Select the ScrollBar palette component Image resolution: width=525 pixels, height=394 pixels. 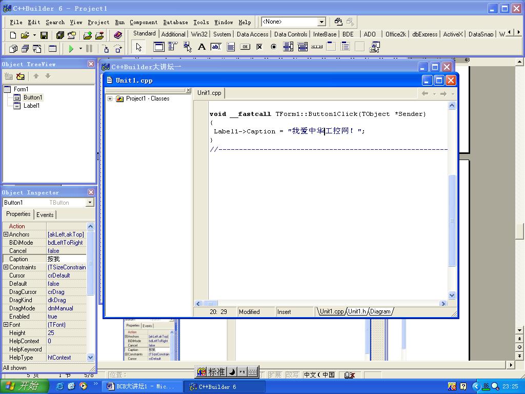coord(317,47)
